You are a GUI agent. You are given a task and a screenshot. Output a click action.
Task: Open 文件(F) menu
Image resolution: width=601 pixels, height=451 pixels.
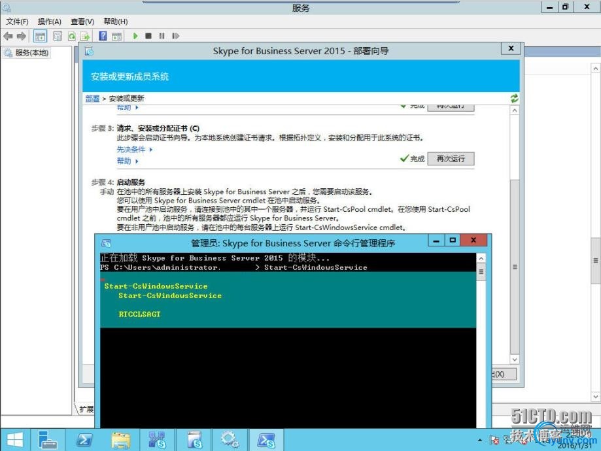click(17, 22)
